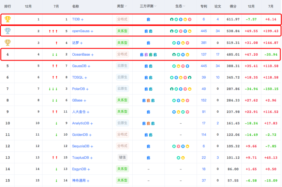Click the plus icon beside 神舟通用
The width and height of the screenshot is (282, 187).
coord(88,181)
